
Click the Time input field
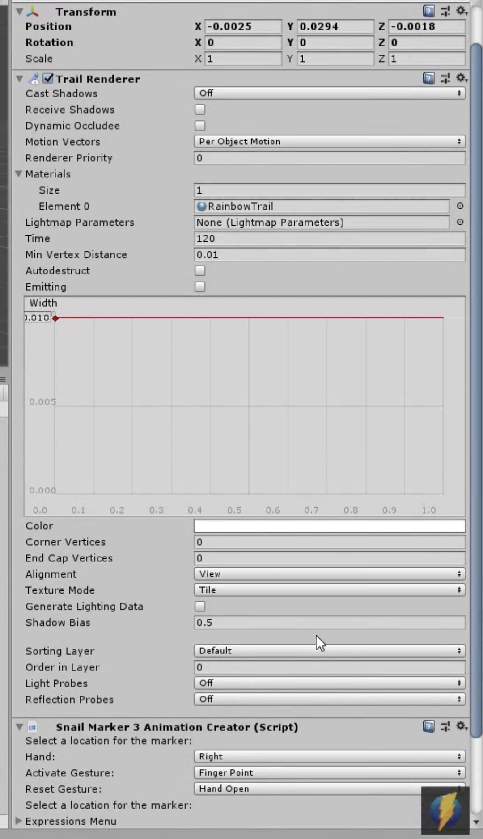point(329,238)
